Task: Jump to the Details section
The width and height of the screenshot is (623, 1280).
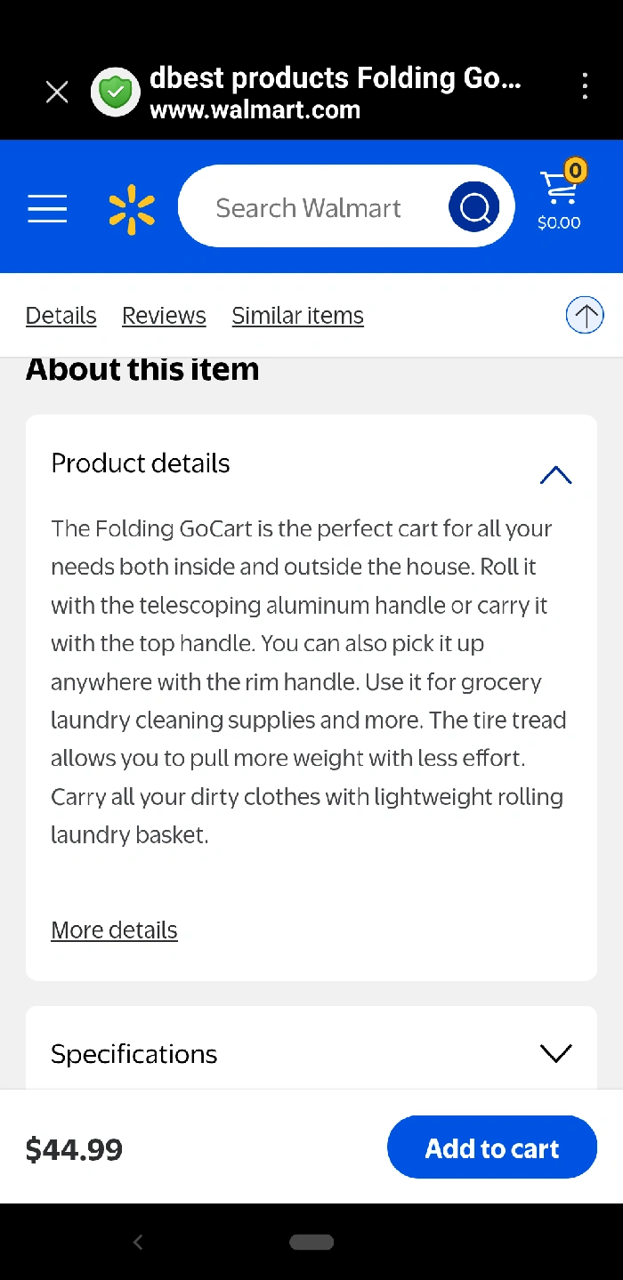Action: 61,316
